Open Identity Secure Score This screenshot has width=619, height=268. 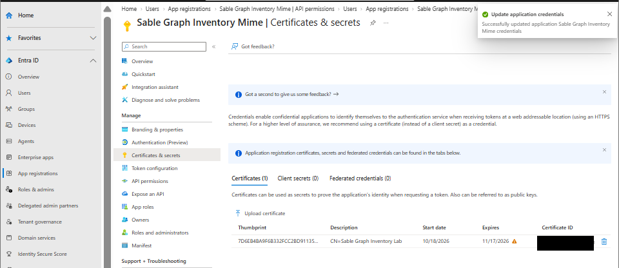point(42,254)
